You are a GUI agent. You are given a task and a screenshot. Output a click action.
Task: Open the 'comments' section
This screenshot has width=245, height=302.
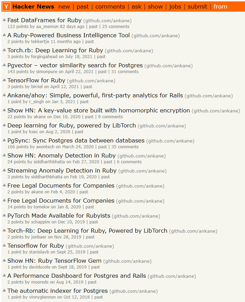110,6
